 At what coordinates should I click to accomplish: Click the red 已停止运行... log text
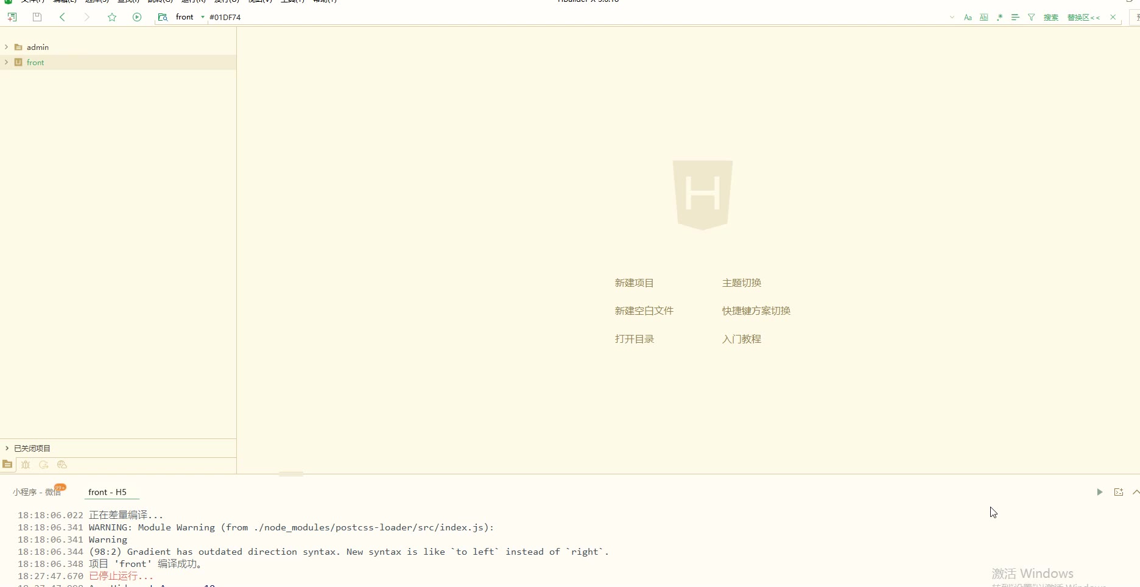[x=121, y=576]
